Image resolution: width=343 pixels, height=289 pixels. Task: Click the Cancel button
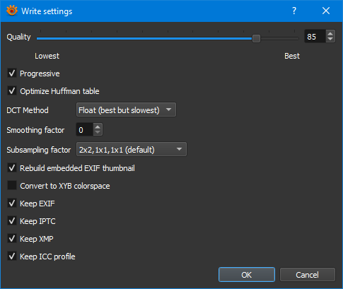click(x=308, y=275)
